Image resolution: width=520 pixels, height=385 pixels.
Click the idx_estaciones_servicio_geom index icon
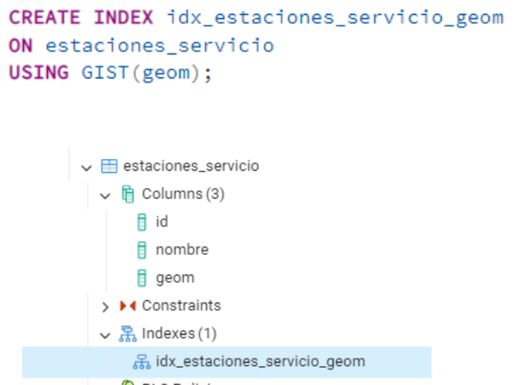142,362
